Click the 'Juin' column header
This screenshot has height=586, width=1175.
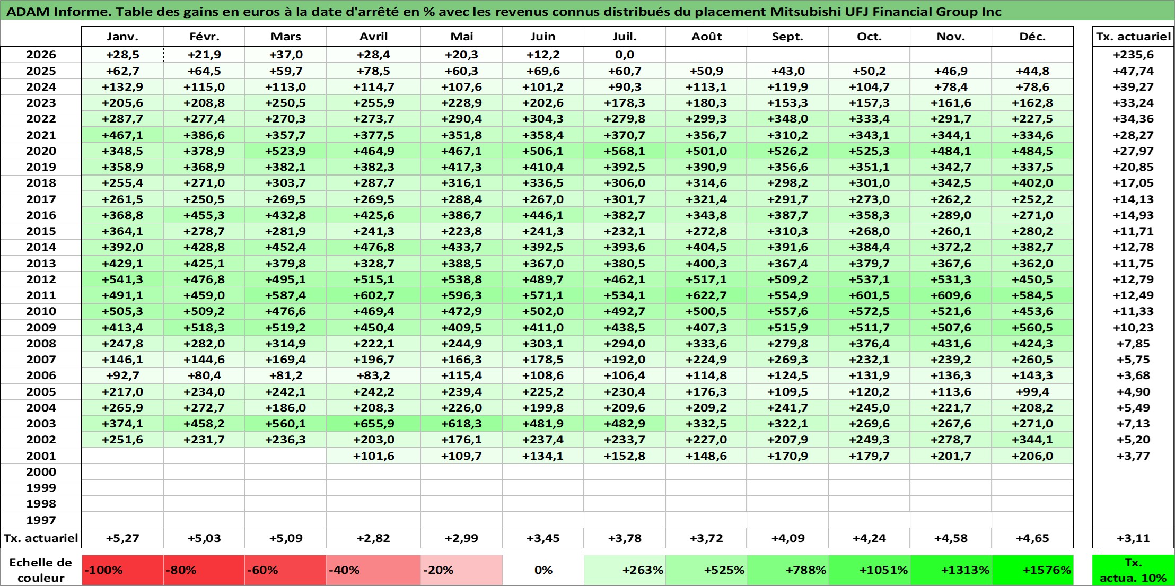click(543, 37)
